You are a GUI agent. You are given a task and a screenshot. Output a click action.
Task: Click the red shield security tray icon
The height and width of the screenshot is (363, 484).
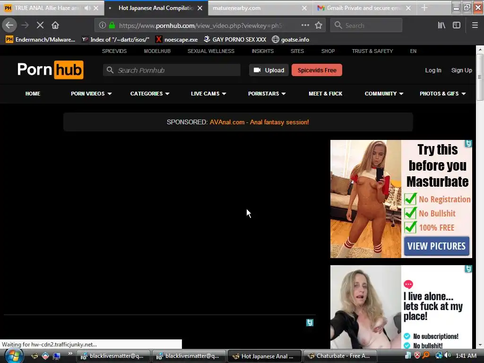417,355
